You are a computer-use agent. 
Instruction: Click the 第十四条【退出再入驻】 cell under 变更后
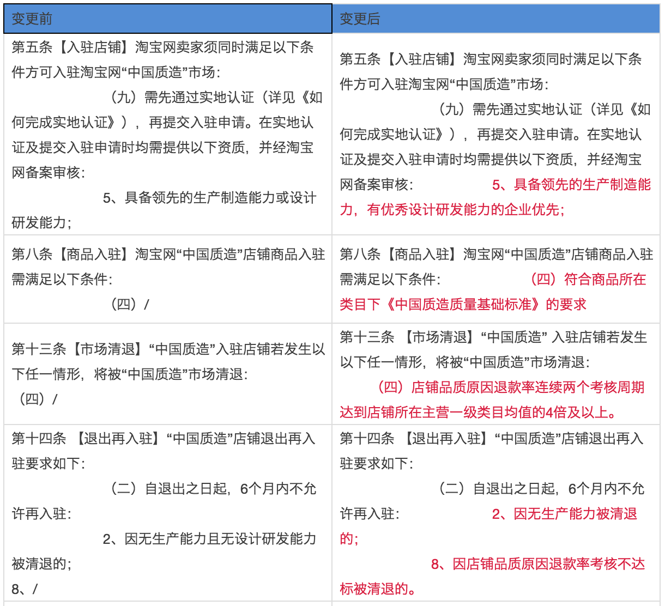496,513
